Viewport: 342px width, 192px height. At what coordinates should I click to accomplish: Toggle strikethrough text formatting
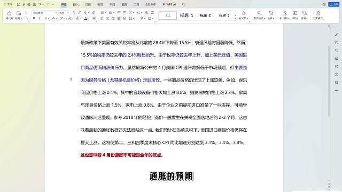(x=53, y=19)
